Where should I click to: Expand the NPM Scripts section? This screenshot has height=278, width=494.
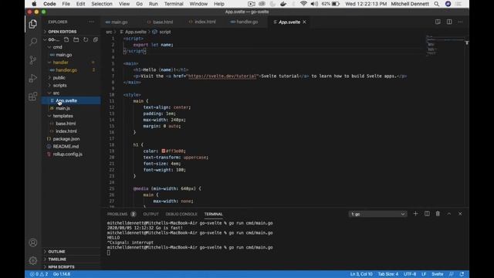click(x=61, y=266)
